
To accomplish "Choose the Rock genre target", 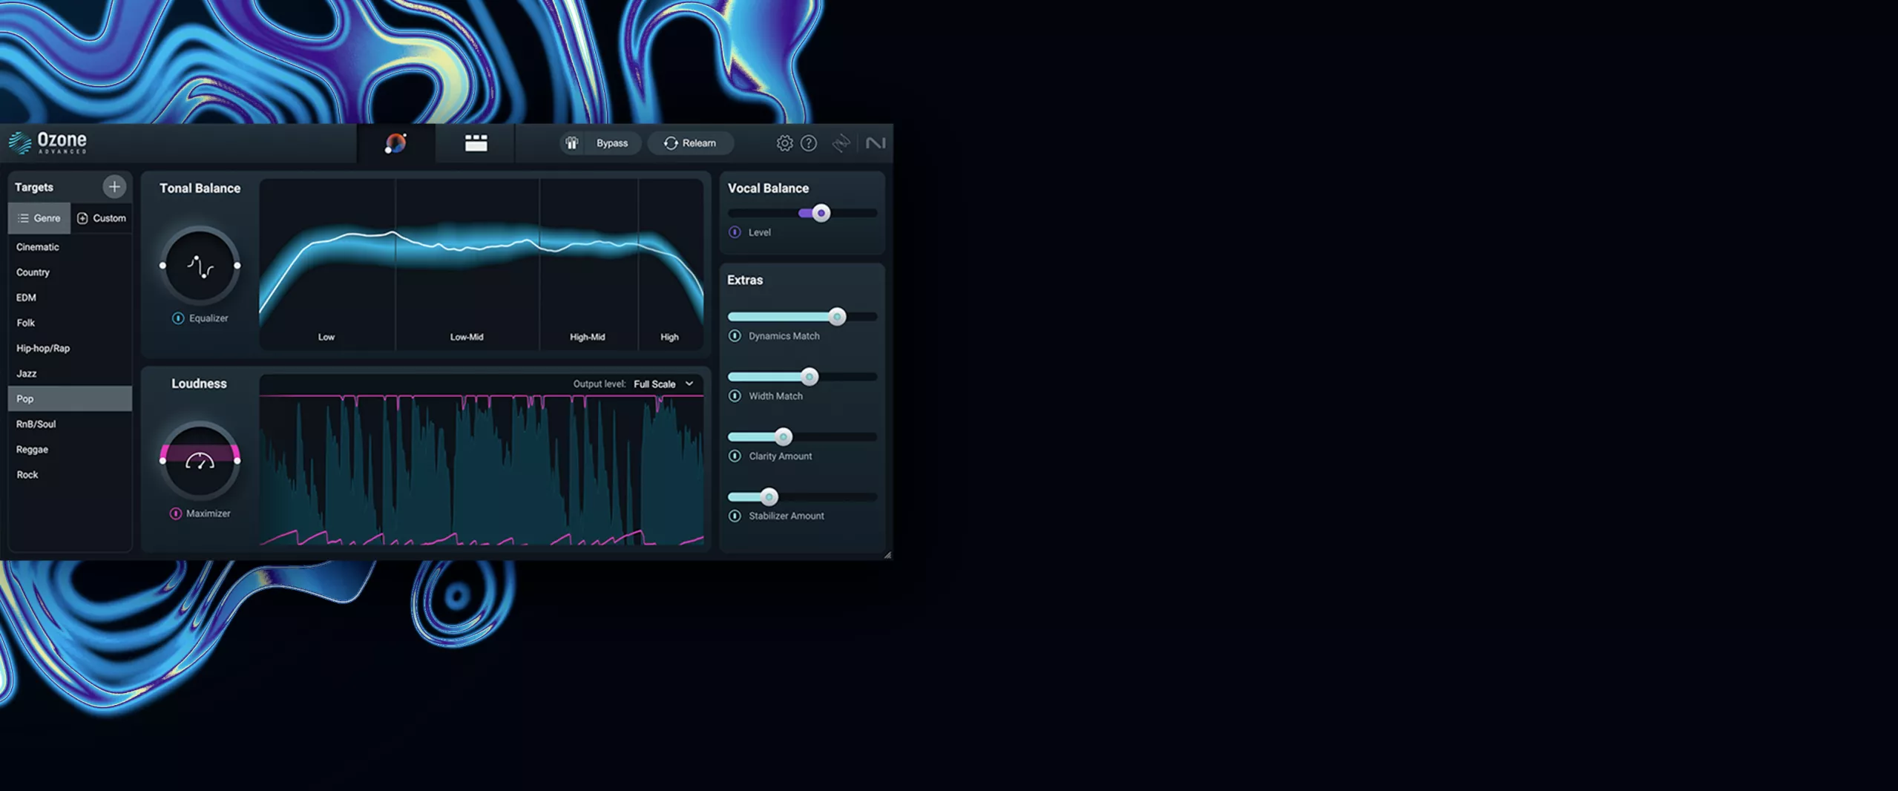I will click(70, 474).
